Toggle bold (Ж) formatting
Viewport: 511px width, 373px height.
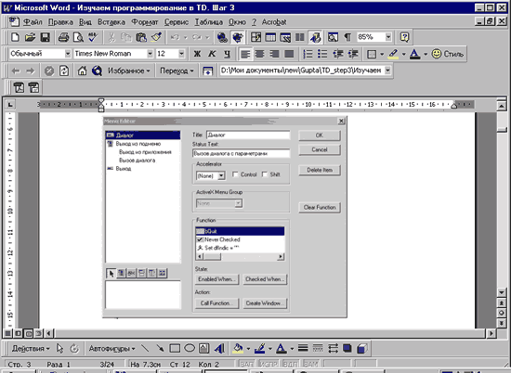click(x=197, y=54)
